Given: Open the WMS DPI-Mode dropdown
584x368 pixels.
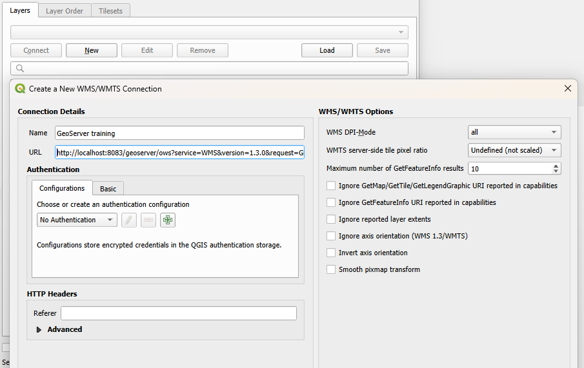Looking at the screenshot, I should point(514,132).
